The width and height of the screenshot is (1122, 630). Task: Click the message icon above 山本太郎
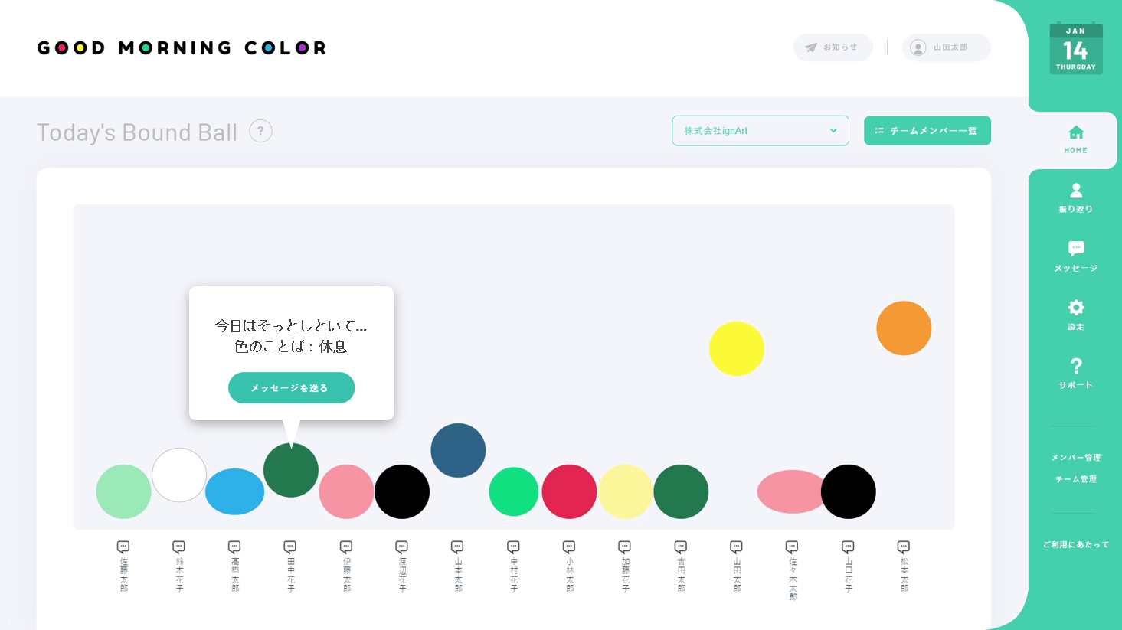(x=457, y=547)
